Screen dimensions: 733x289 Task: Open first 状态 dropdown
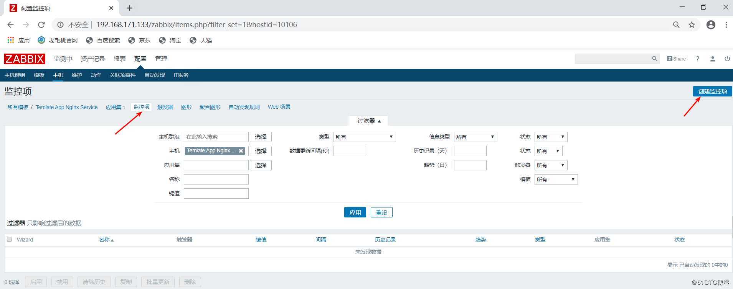point(551,137)
